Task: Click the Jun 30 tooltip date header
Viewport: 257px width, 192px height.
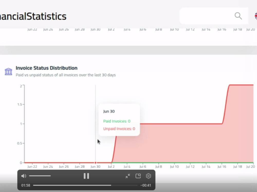Action: 109,111
